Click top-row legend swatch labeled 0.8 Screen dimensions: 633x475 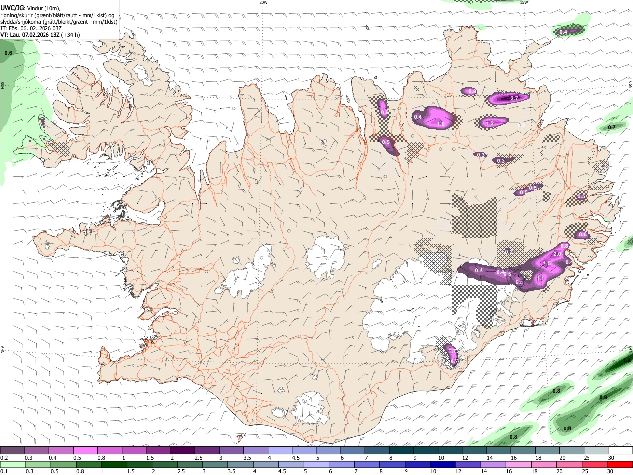click(x=109, y=451)
